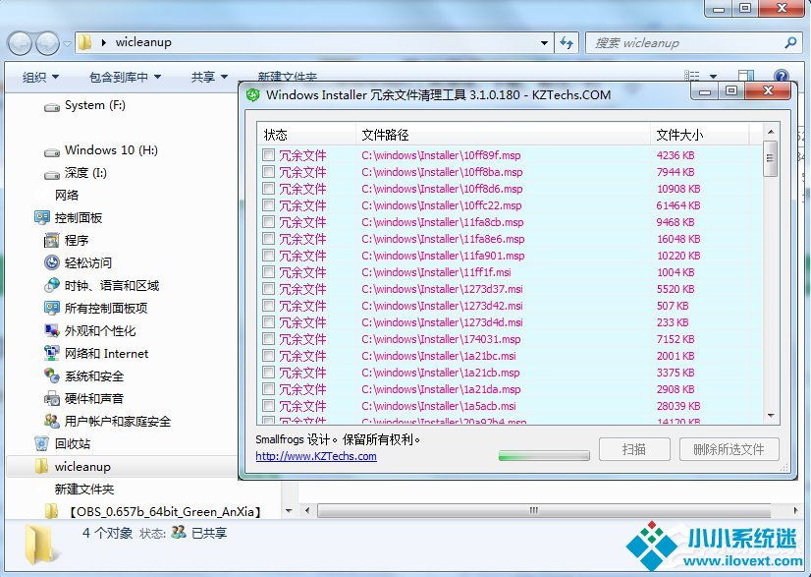Click the wicleanup address bar path

tap(143, 42)
